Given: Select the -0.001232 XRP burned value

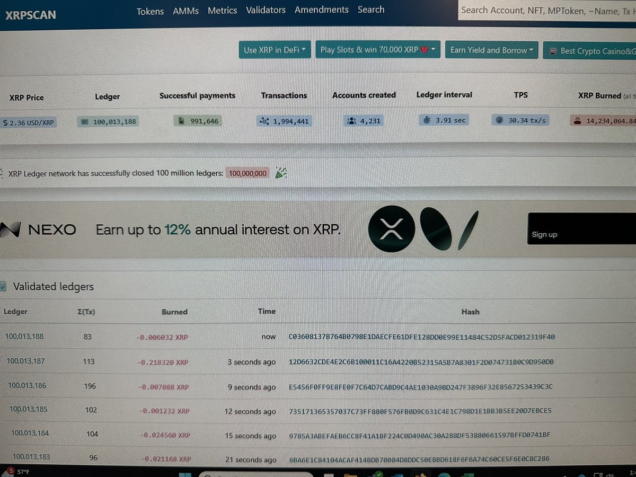Looking at the screenshot, I should pyautogui.click(x=165, y=411).
